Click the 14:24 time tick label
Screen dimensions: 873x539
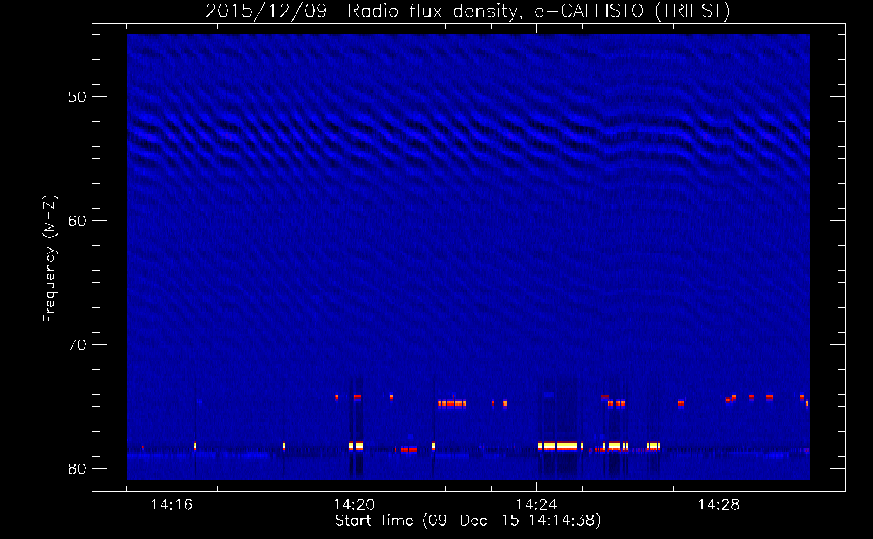(536, 505)
